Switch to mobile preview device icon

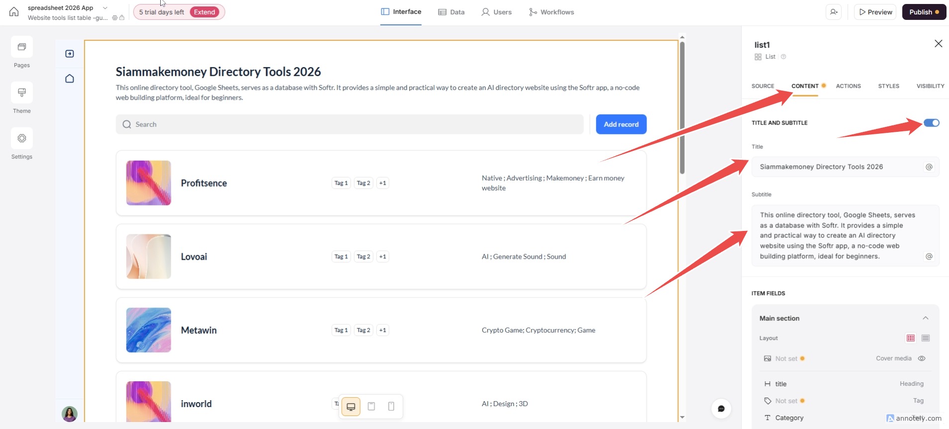coord(391,407)
